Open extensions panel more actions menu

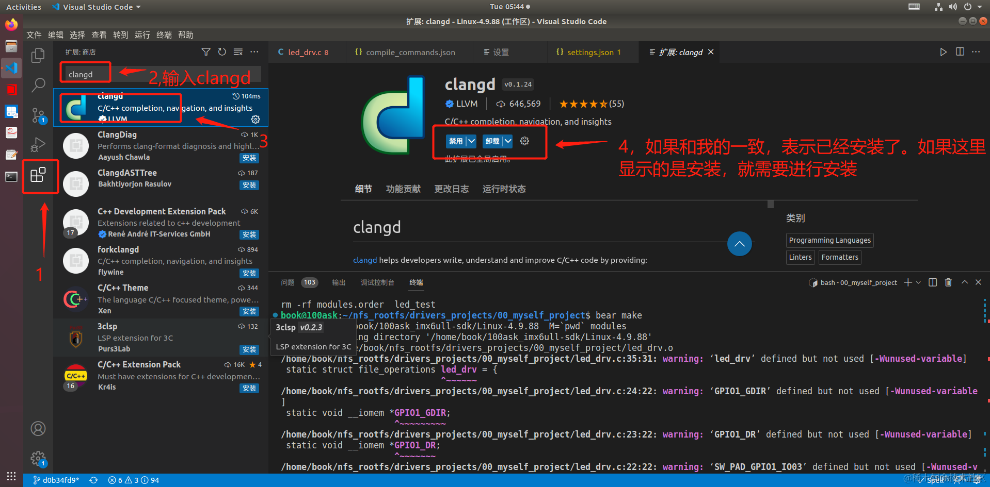coord(254,52)
